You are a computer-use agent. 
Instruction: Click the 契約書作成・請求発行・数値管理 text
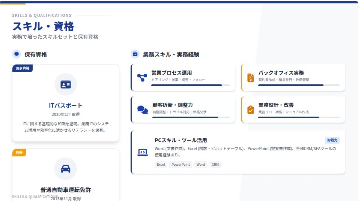point(284,79)
